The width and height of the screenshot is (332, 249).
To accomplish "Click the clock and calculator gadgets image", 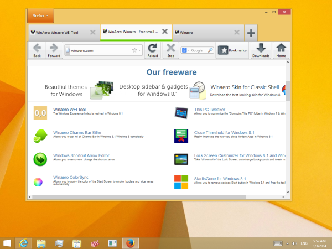I will point(198,90).
